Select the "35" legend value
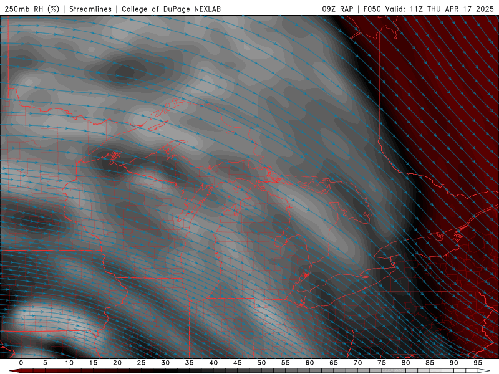The width and height of the screenshot is (499, 374). [190, 363]
